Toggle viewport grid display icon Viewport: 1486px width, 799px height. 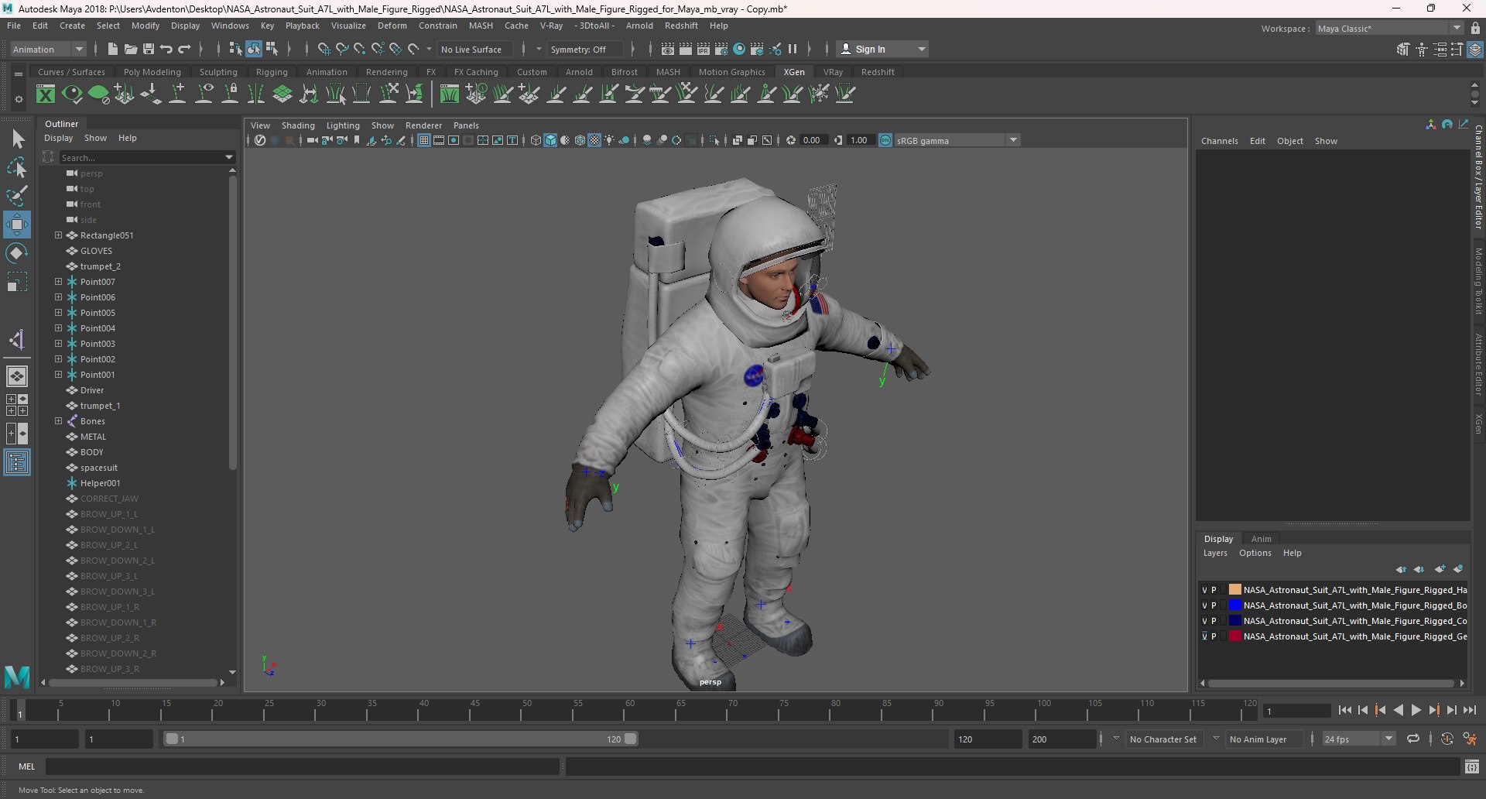(424, 140)
